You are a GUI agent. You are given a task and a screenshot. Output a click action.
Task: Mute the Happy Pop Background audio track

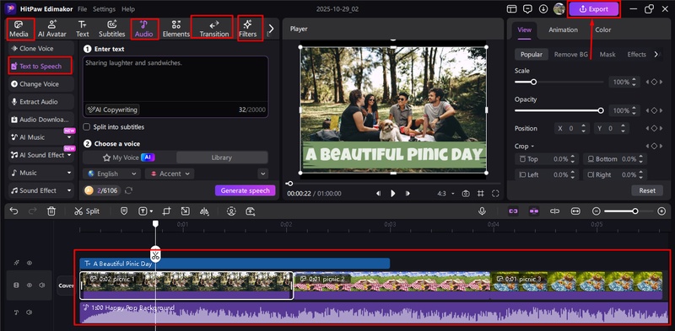click(x=30, y=312)
